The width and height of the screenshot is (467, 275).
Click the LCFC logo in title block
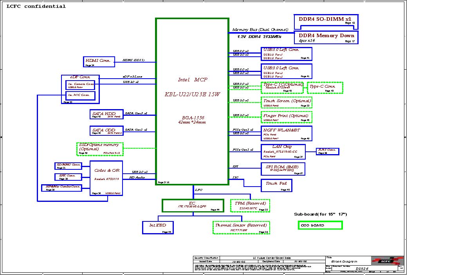pos(387,261)
